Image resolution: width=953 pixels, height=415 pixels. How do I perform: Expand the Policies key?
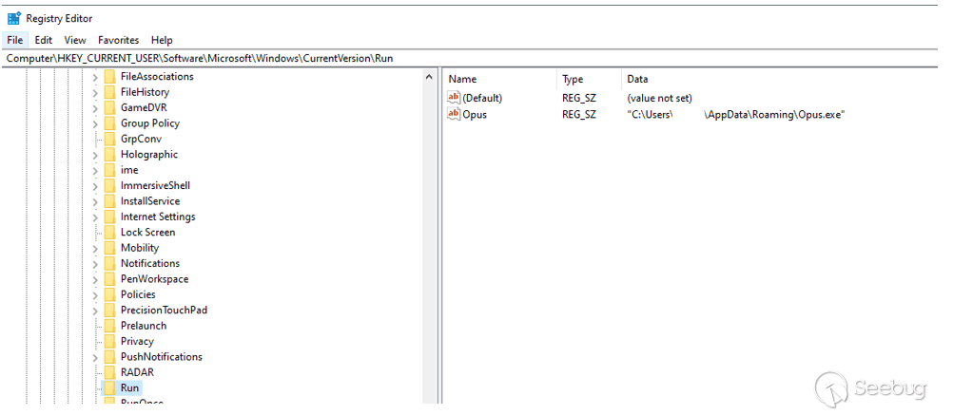[95, 294]
